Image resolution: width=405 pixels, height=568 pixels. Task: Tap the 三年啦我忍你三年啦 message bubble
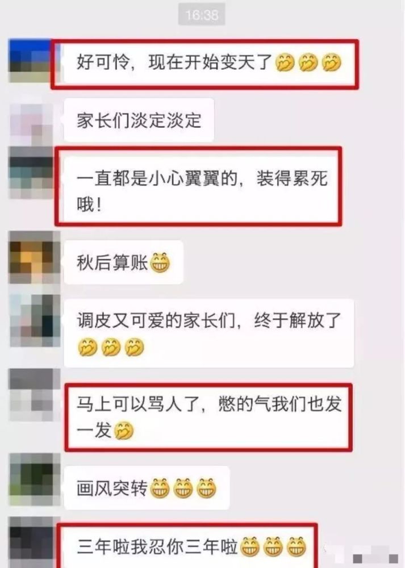pyautogui.click(x=189, y=546)
